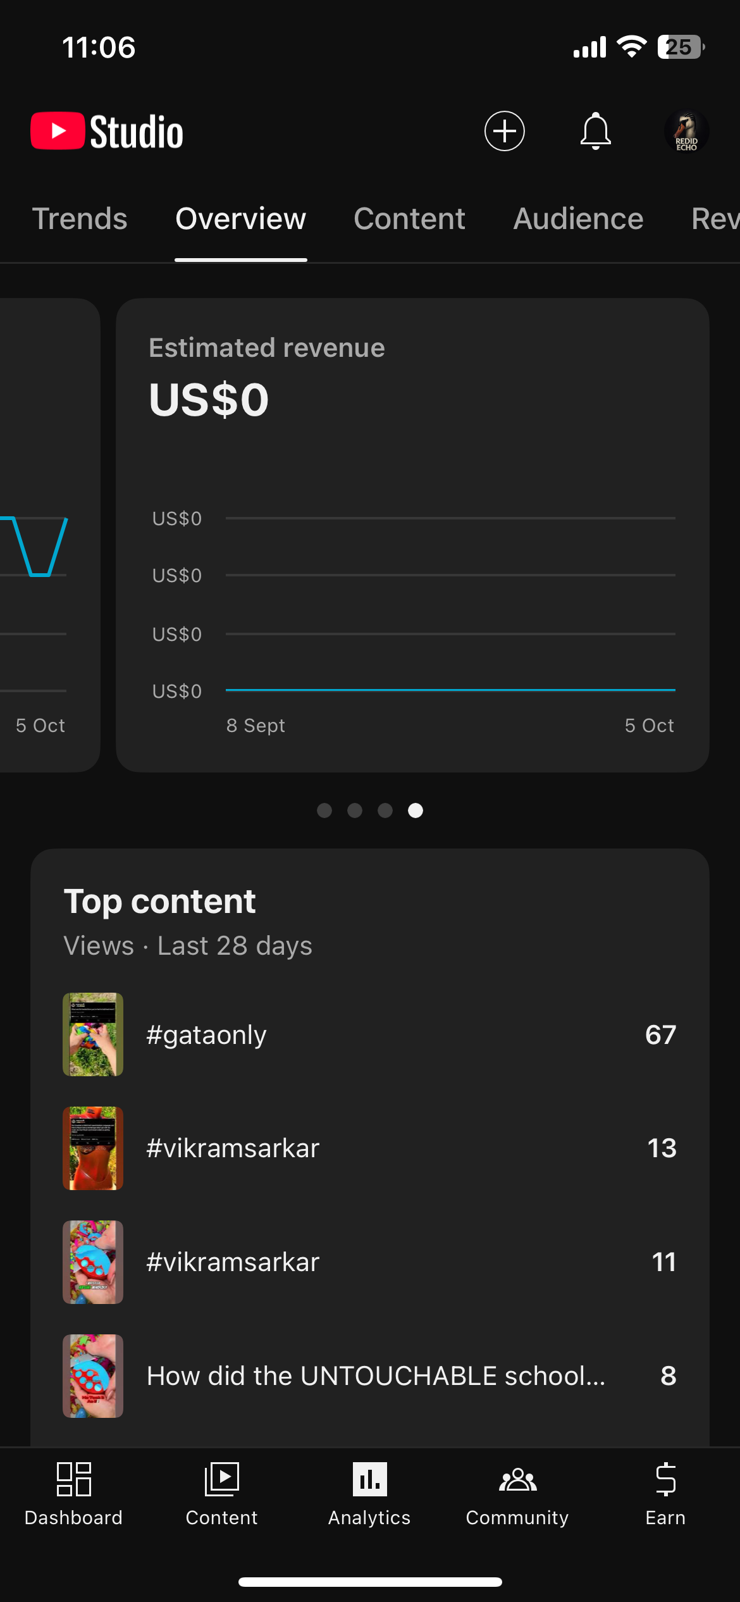Open the notifications bell
740x1602 pixels.
pos(595,132)
